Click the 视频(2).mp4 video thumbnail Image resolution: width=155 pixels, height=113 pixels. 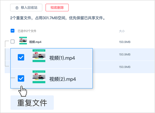coord(39,77)
